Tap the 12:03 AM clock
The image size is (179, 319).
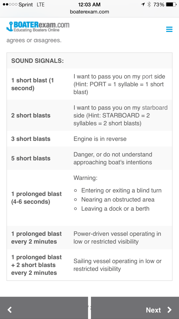[89, 4]
